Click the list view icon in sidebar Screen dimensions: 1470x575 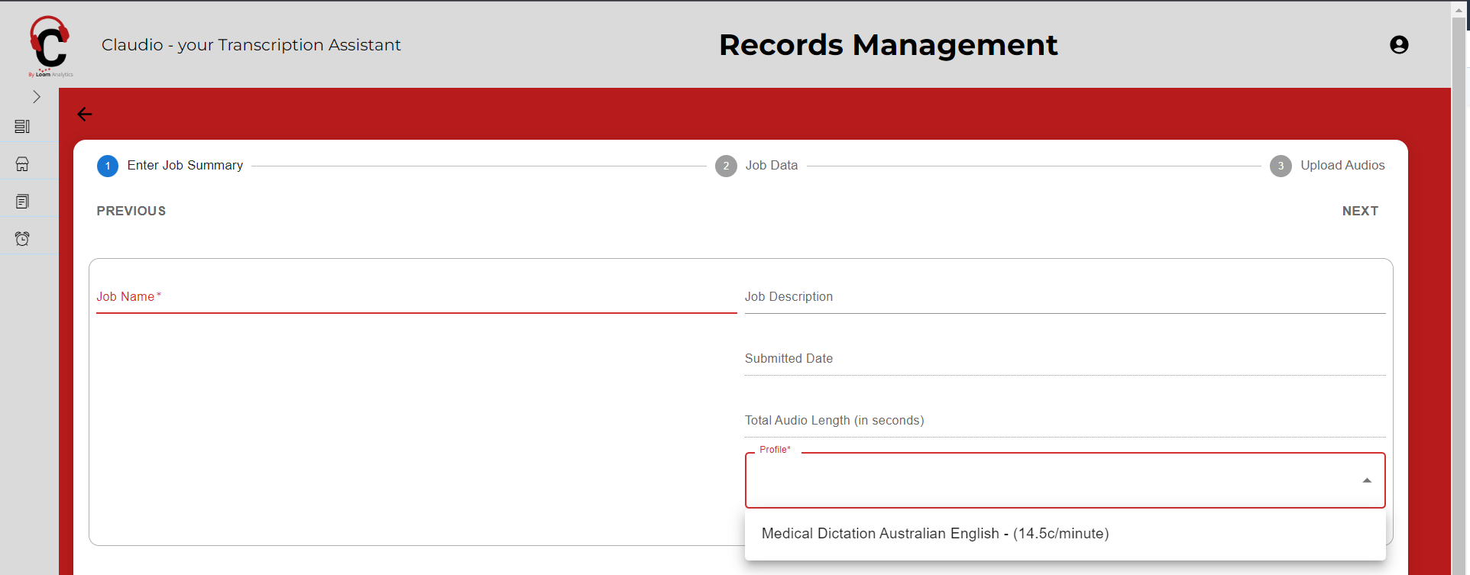pos(22,127)
